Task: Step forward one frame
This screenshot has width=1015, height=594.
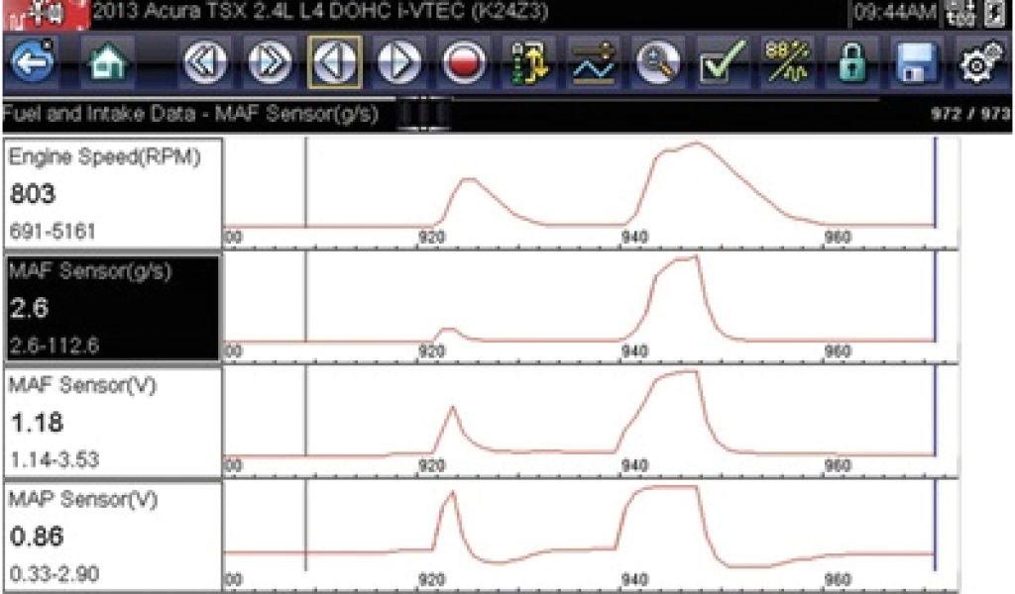Action: (x=397, y=66)
